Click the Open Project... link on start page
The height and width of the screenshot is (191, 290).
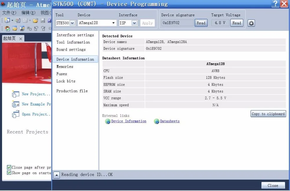tap(36, 114)
